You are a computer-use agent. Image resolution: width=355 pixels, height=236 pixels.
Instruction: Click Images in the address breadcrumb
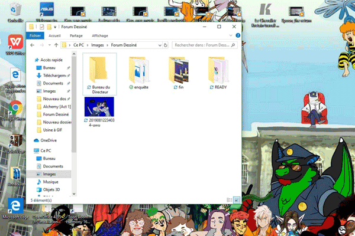pyautogui.click(x=98, y=45)
